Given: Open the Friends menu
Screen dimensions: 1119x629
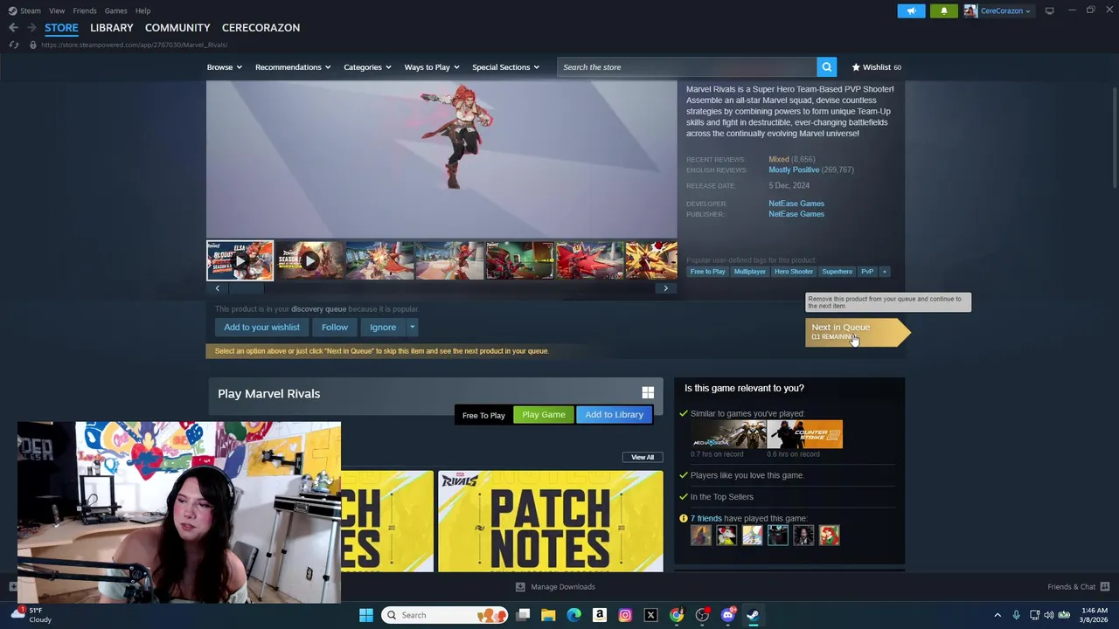Looking at the screenshot, I should click(x=85, y=10).
